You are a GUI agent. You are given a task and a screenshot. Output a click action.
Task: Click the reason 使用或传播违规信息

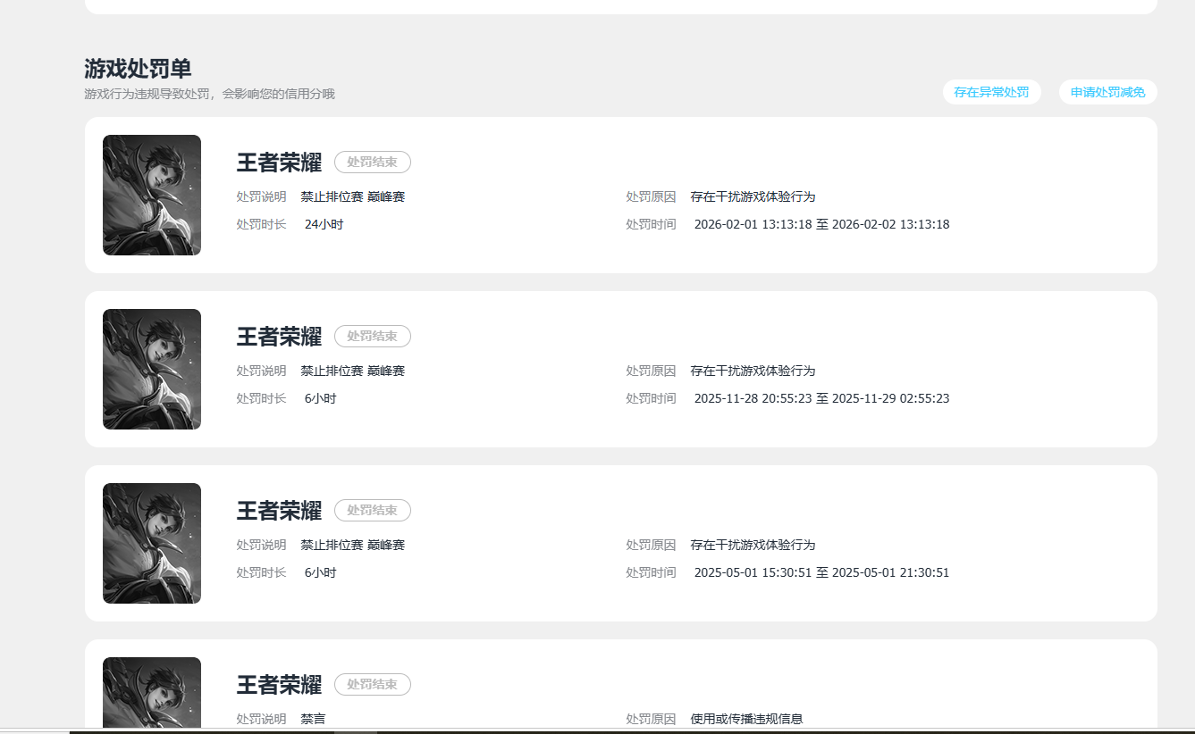tap(746, 719)
